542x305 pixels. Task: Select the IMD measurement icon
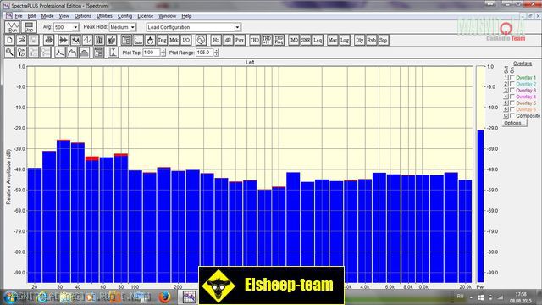coord(294,40)
